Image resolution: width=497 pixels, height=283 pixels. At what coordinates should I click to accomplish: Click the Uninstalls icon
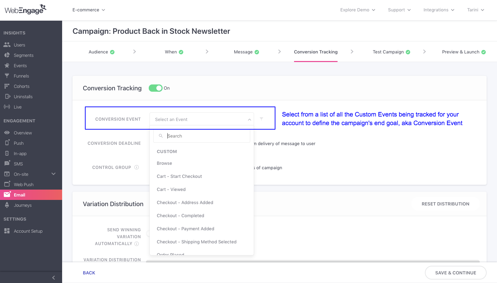(7, 97)
